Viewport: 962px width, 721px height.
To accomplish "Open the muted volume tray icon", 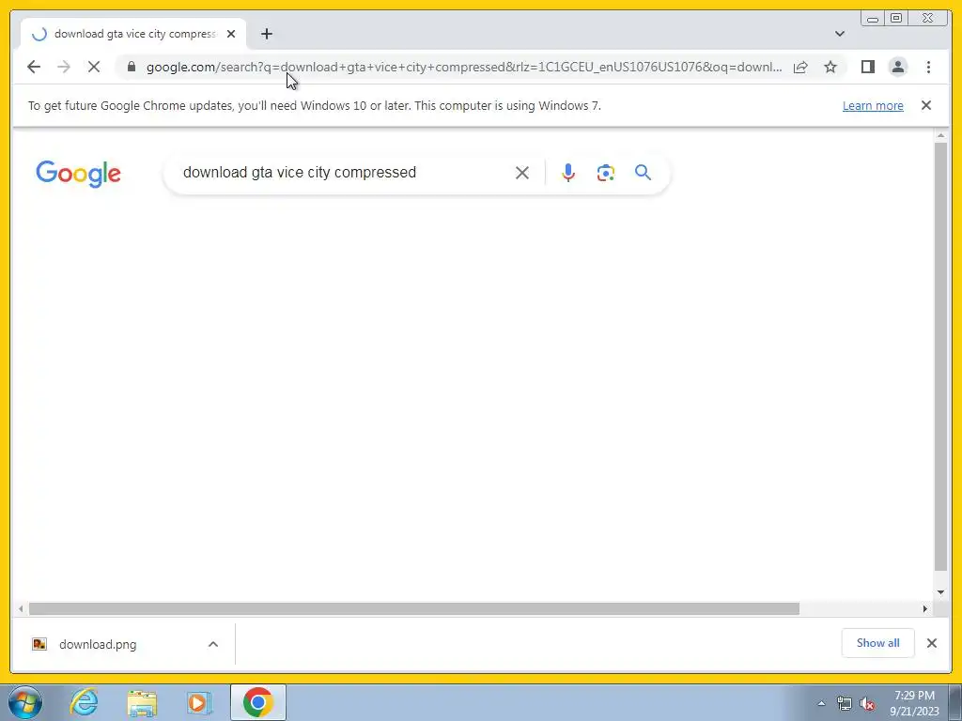I will point(867,704).
